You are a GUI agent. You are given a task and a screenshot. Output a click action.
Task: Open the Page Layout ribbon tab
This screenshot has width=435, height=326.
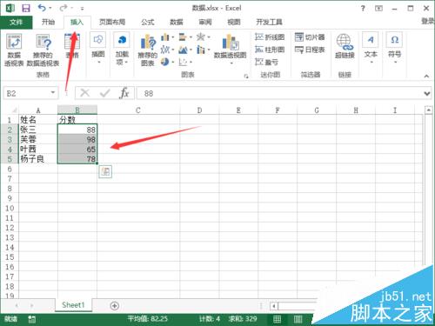click(x=112, y=22)
